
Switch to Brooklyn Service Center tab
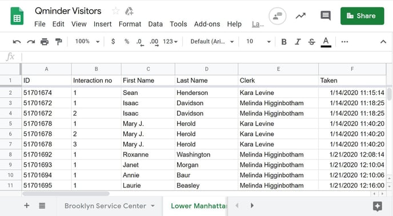coord(105,206)
